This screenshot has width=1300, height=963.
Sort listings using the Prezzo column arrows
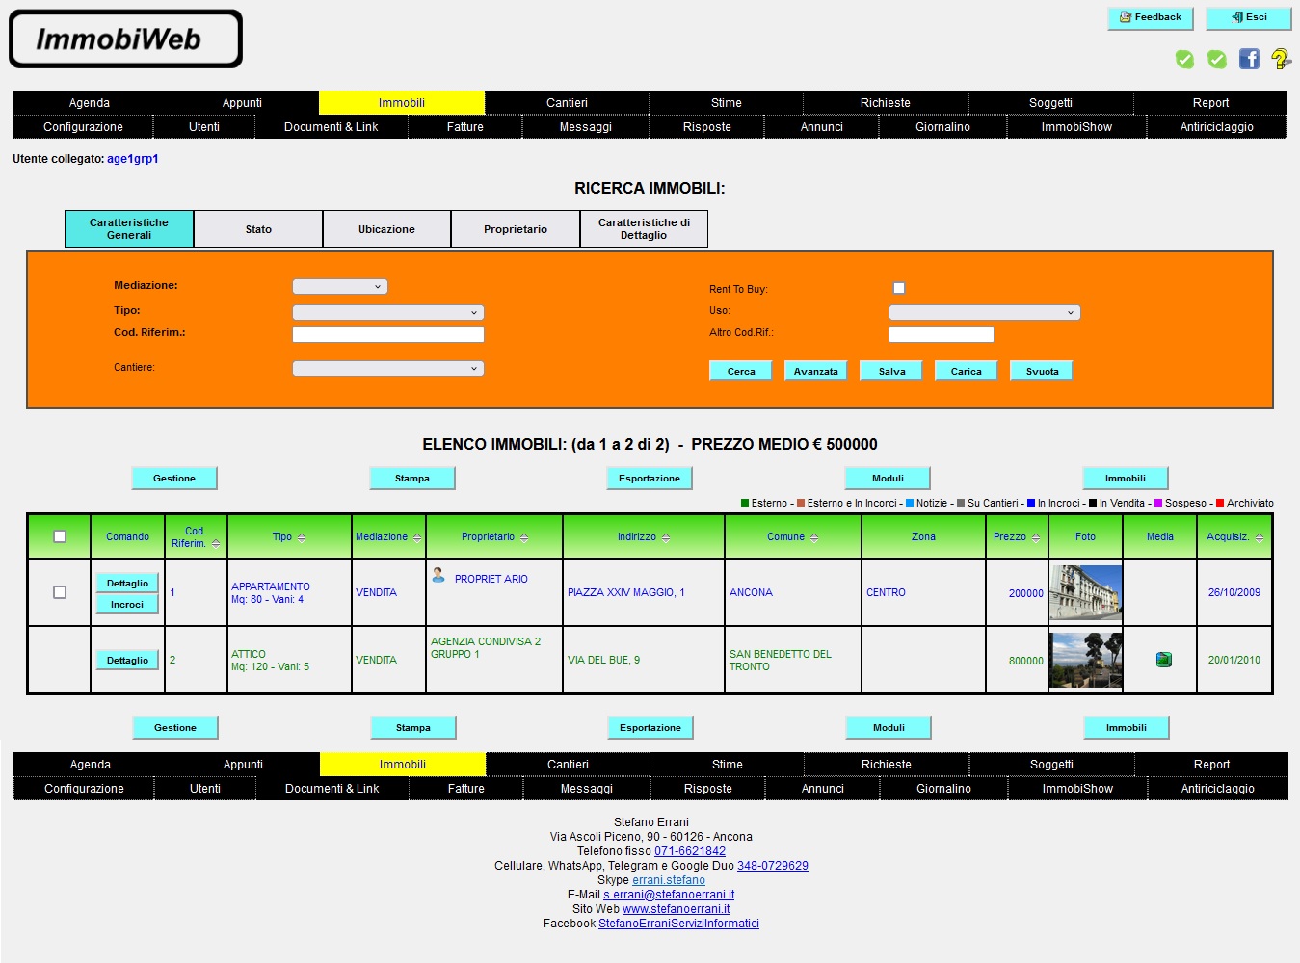click(1036, 536)
